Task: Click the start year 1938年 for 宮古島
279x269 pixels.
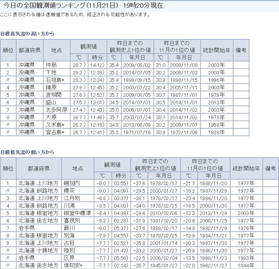Action: tap(216, 132)
